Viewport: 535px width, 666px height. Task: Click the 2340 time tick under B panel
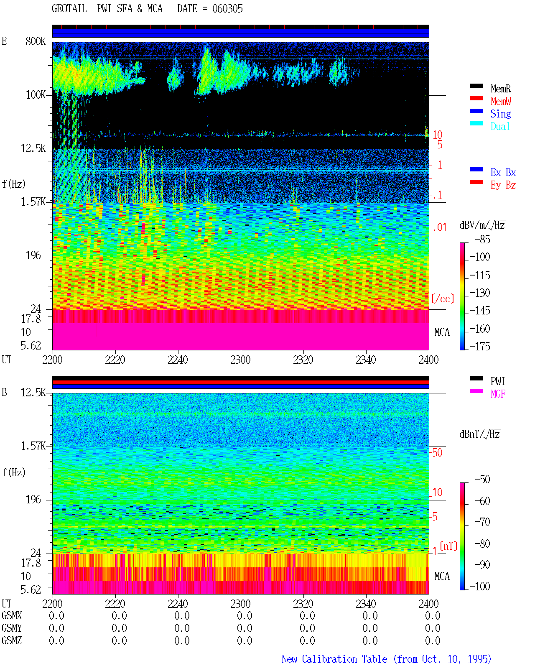click(x=366, y=604)
